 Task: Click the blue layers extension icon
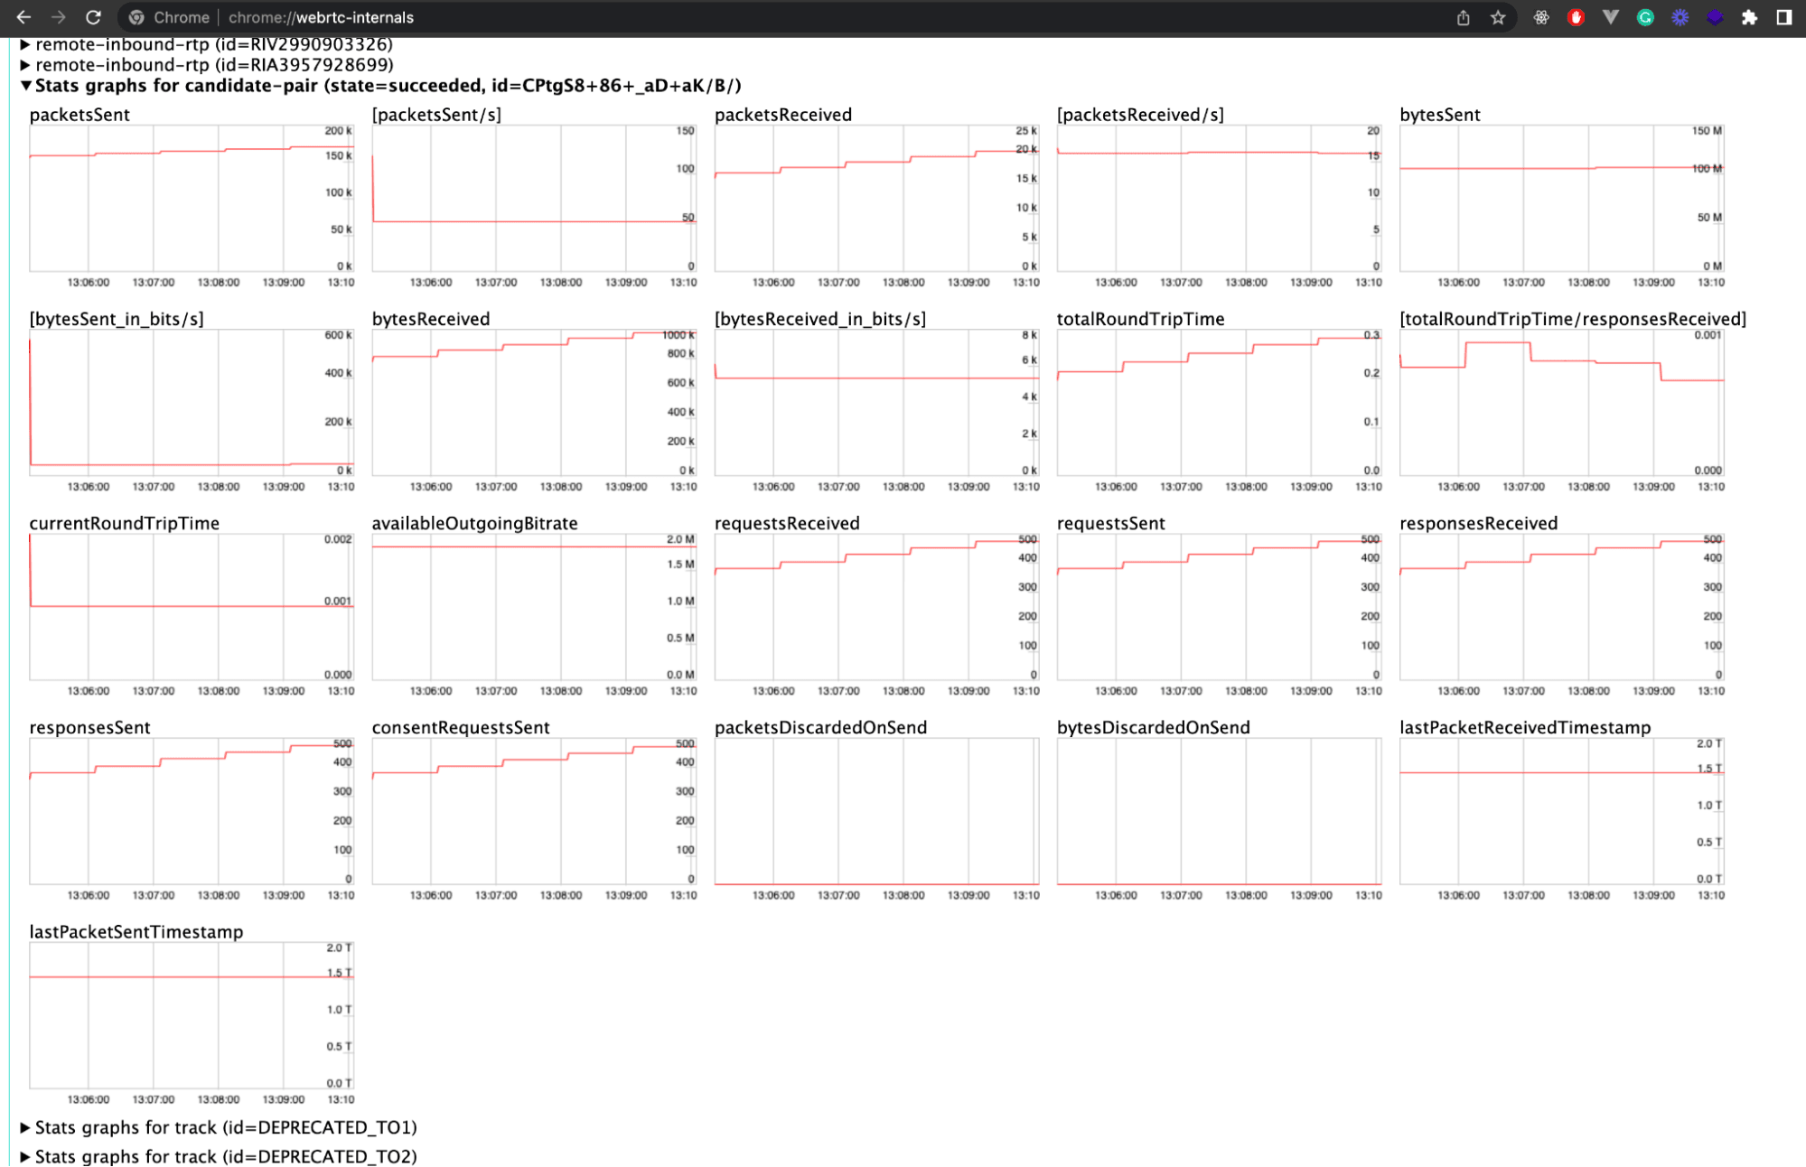[1715, 17]
